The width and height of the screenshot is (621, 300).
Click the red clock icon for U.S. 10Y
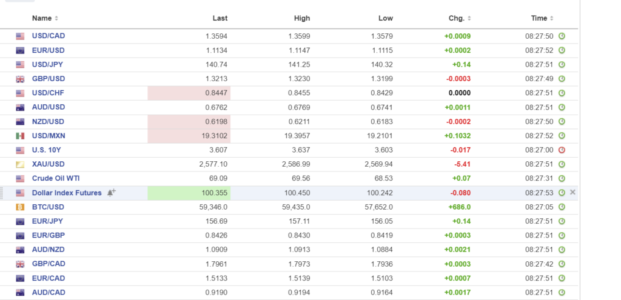coord(562,150)
